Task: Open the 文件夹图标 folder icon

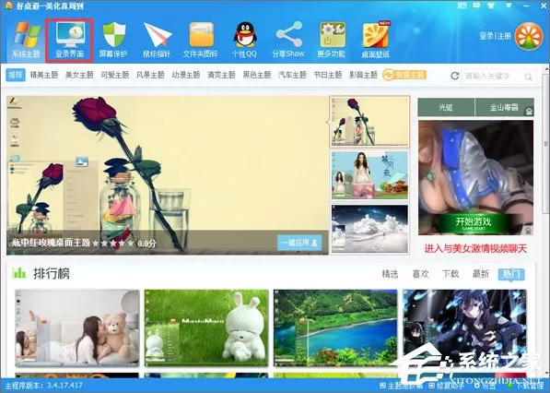Action: [200, 40]
